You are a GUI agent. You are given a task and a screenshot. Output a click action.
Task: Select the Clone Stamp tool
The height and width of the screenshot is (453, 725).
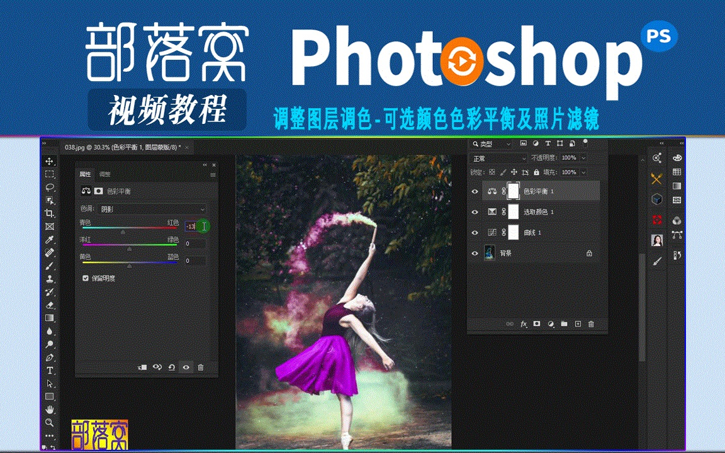click(x=50, y=279)
